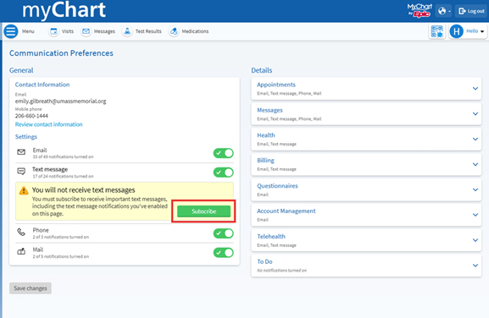This screenshot has height=318, width=489.
Task: Click the Log out button
Action: point(471,11)
